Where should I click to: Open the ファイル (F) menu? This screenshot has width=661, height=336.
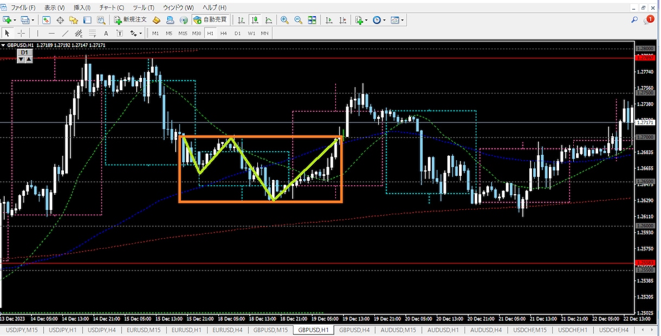[23, 8]
